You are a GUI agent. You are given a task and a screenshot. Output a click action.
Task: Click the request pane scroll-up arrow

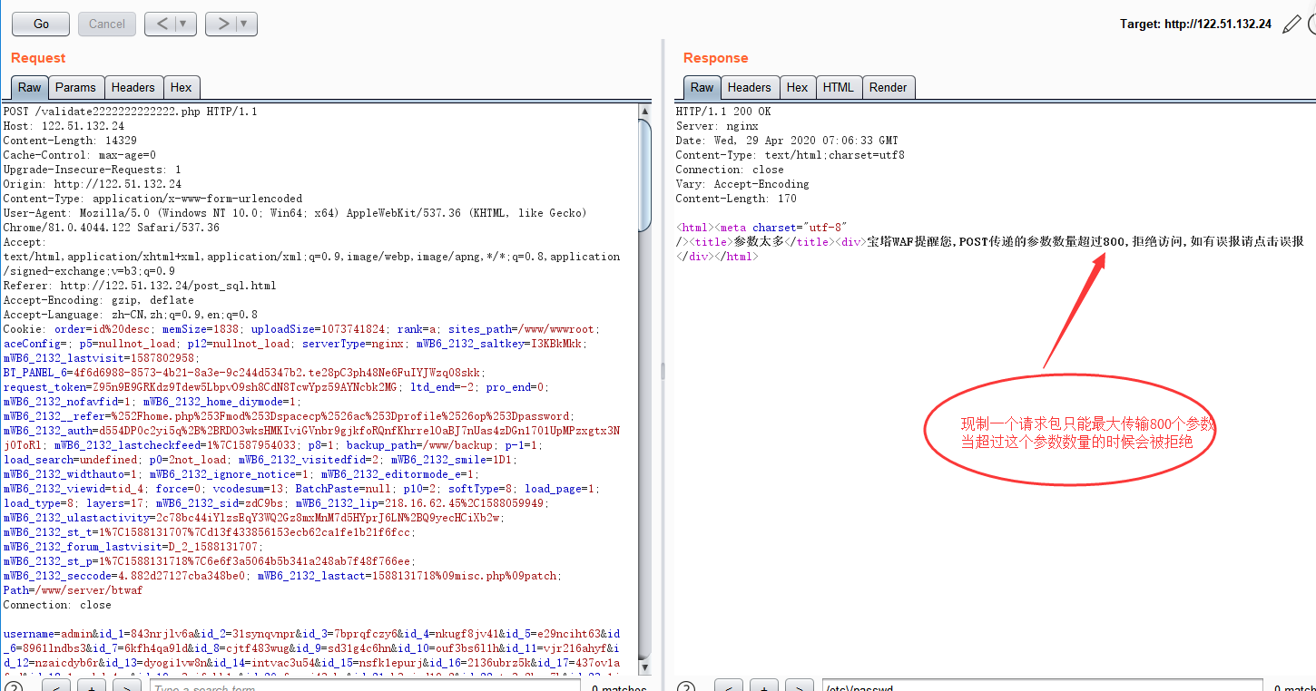pos(644,112)
